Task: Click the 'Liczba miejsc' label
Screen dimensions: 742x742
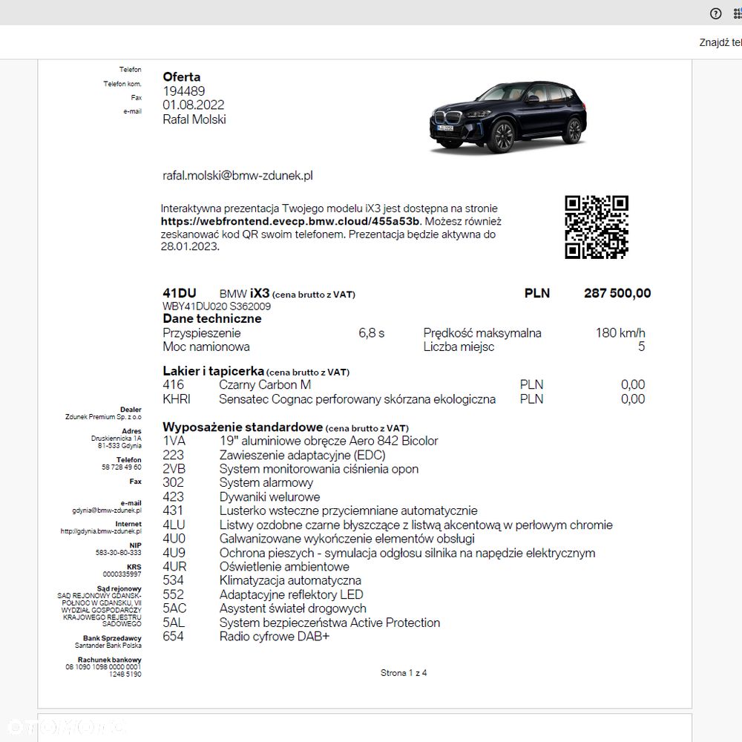Action: [x=459, y=347]
